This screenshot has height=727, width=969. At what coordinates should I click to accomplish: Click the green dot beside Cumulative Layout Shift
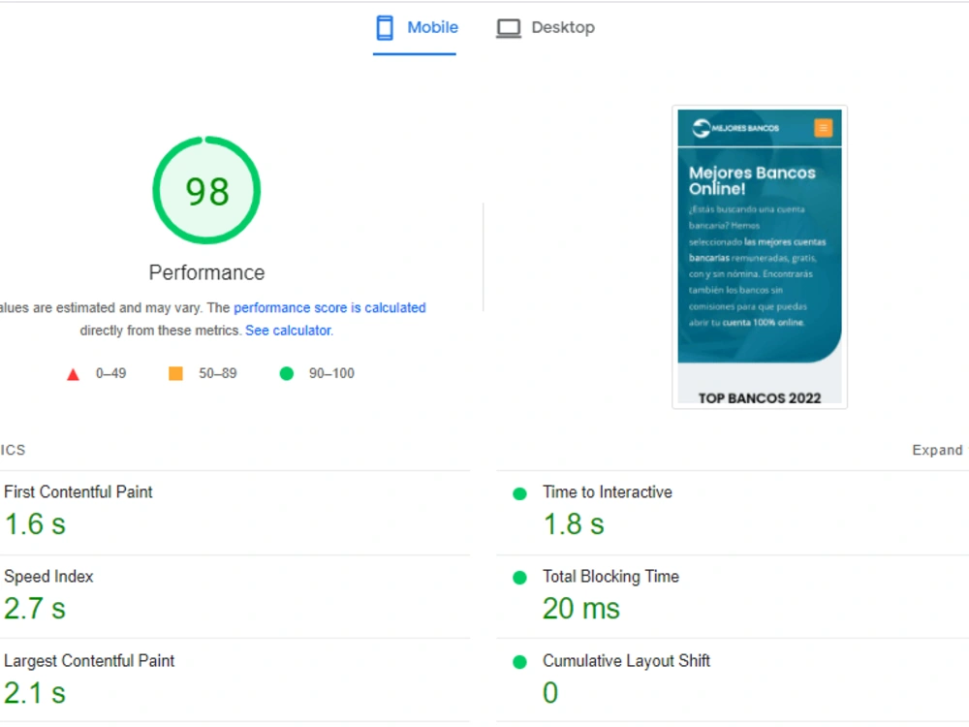519,662
